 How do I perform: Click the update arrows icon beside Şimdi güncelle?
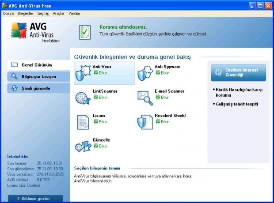[14, 88]
